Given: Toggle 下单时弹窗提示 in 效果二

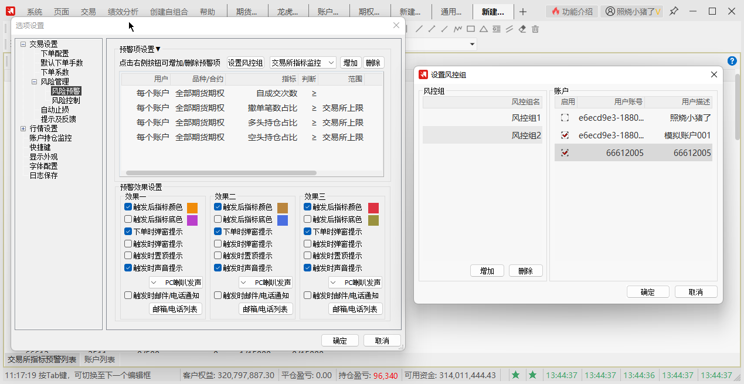Looking at the screenshot, I should point(218,232).
